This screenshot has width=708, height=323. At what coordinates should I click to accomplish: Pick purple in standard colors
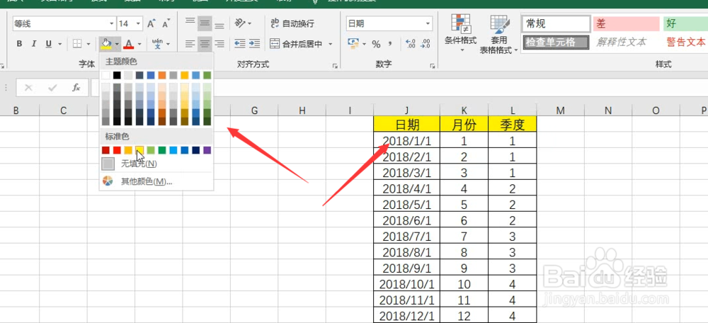pyautogui.click(x=207, y=150)
